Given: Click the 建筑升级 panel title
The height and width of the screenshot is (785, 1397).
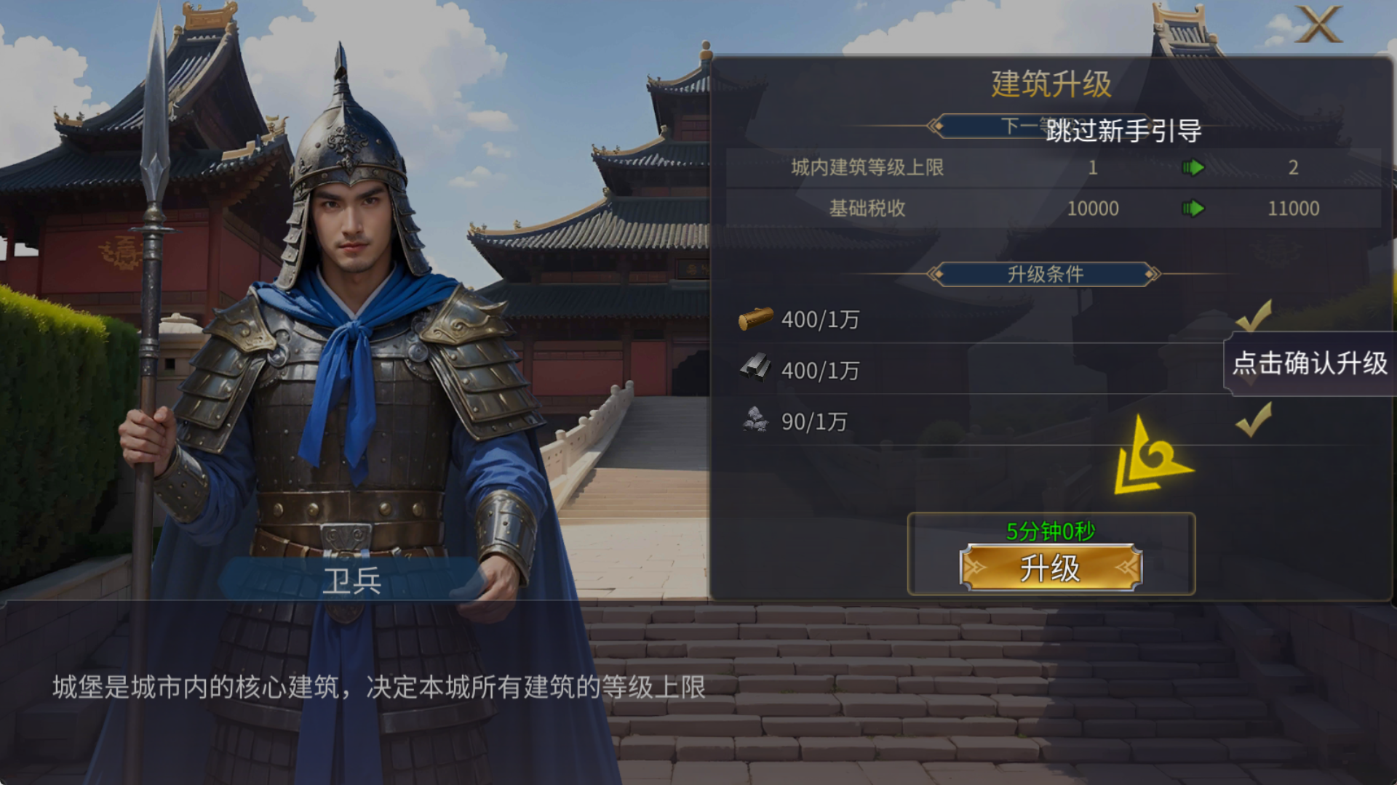Looking at the screenshot, I should tap(1052, 84).
